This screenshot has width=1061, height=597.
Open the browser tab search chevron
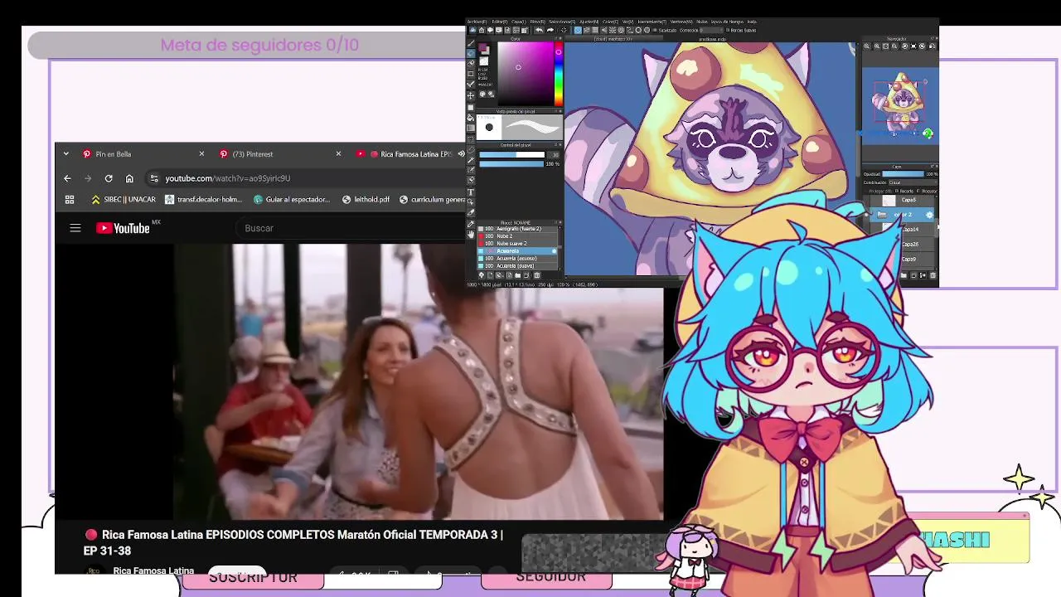coord(66,153)
